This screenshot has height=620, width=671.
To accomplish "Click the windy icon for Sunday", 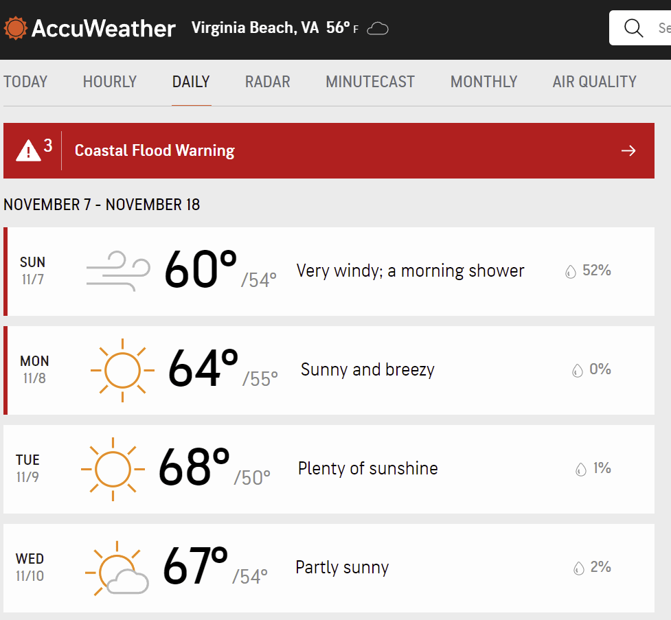I will click(x=117, y=271).
